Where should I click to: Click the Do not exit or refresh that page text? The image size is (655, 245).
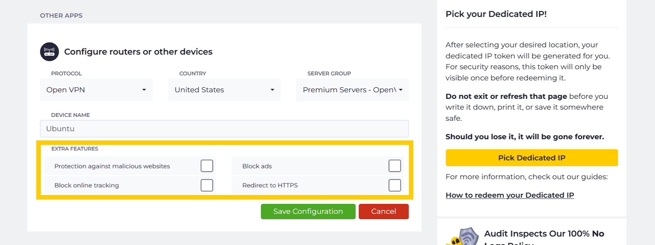coord(506,96)
